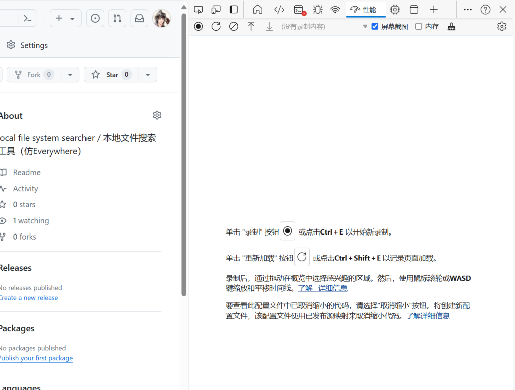515x390 pixels.
Task: Open the repository Settings tab
Action: tap(27, 45)
